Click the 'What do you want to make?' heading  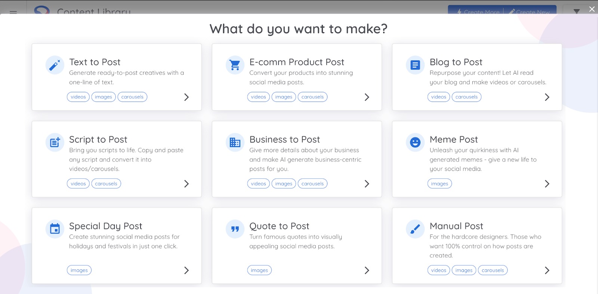(x=298, y=29)
